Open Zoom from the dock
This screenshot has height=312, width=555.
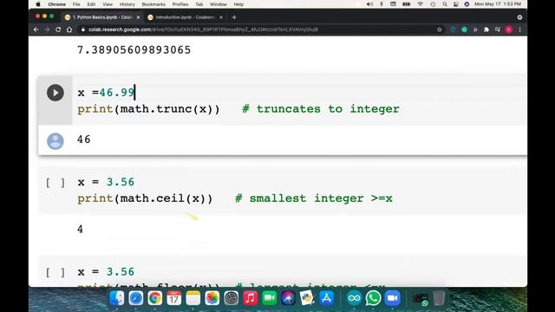(x=392, y=298)
